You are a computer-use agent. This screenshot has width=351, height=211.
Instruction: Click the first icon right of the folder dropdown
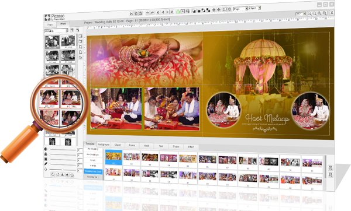coord(72,30)
